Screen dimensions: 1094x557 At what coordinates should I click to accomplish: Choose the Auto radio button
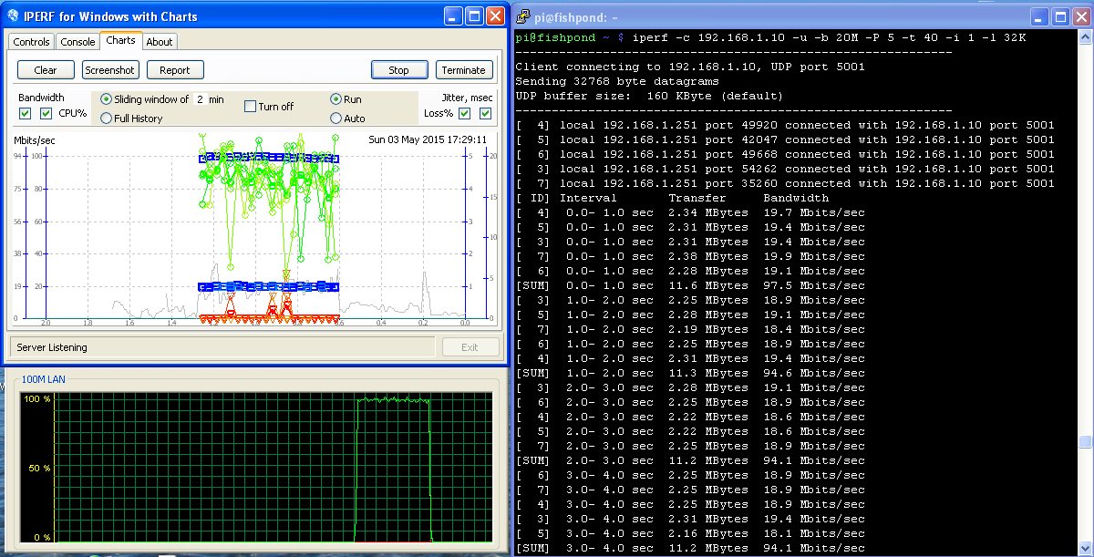[335, 119]
